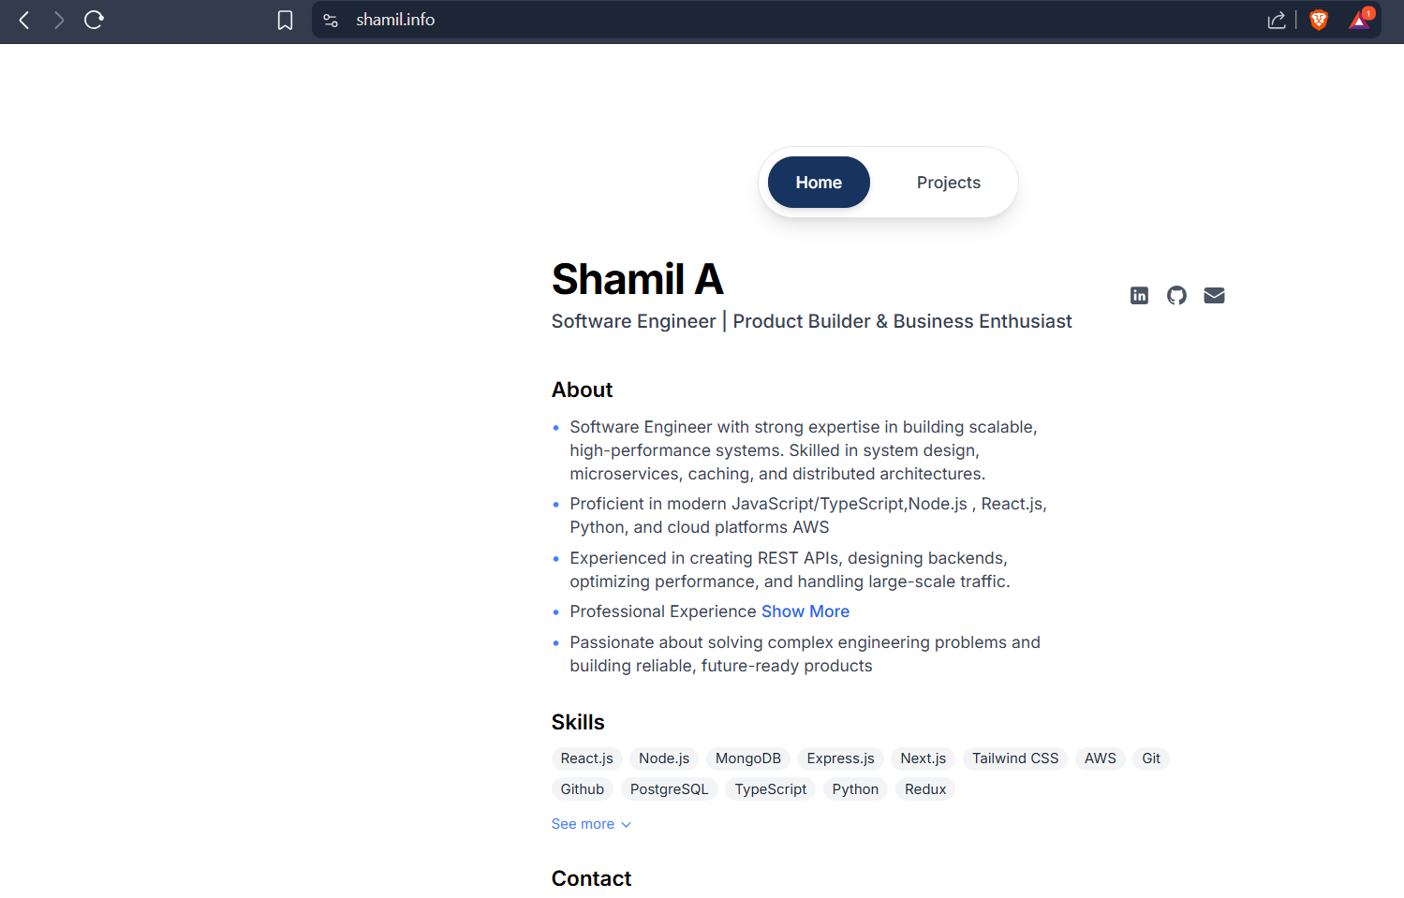Open the LinkedIn profile icon
This screenshot has height=898, width=1404.
(x=1139, y=296)
